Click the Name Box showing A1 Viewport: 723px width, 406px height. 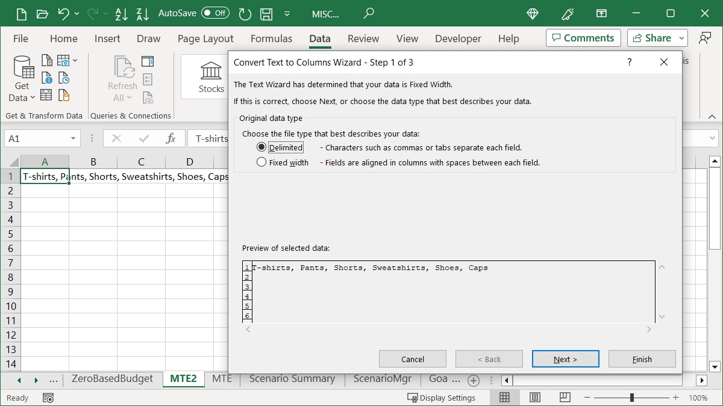[x=37, y=138]
